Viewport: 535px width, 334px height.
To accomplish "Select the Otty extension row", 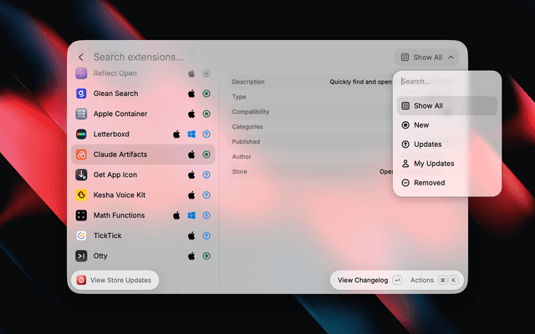I will click(x=143, y=256).
